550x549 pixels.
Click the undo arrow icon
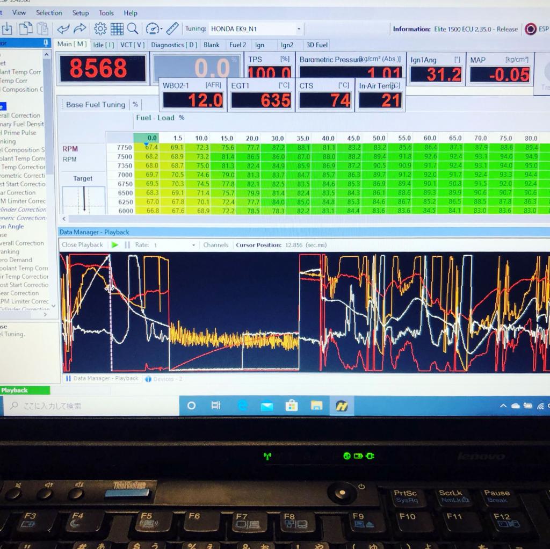click(x=63, y=28)
